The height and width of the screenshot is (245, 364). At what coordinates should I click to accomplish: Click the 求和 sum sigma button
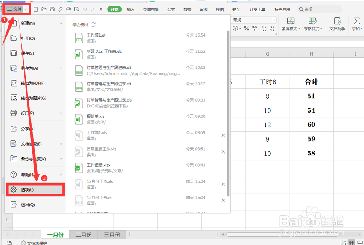[357, 24]
